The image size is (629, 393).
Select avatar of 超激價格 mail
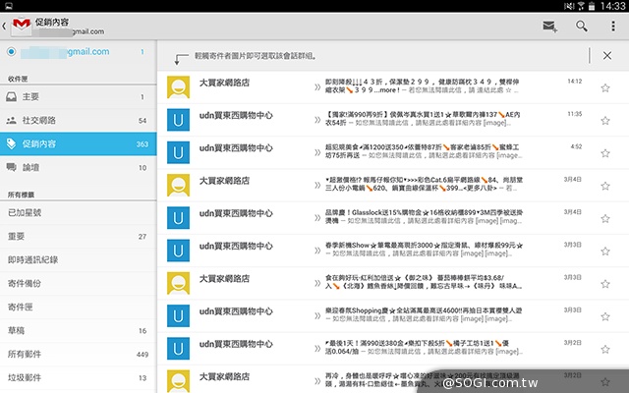coord(178,185)
